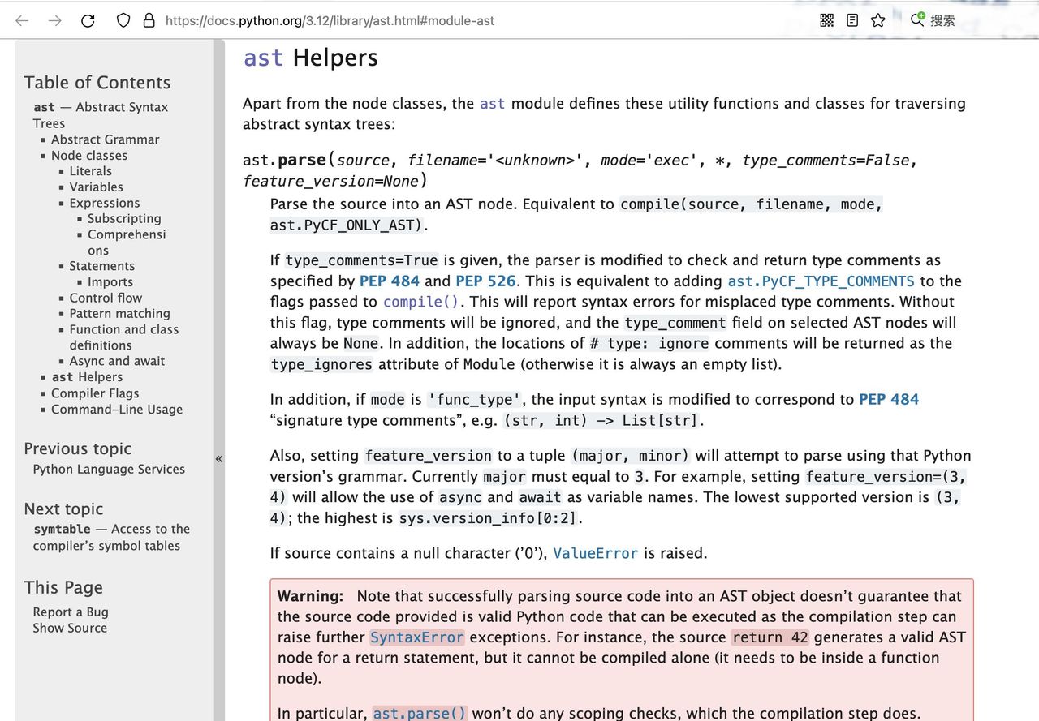Bookmark this page with the star icon

(x=877, y=20)
